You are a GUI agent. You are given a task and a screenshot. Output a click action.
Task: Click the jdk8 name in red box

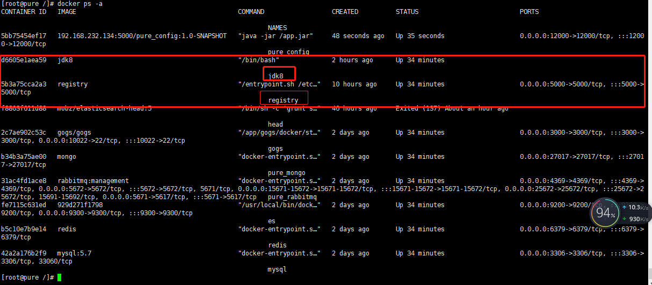click(x=276, y=76)
